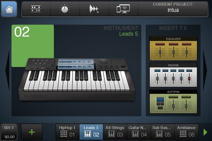Go to next panel with right arrow
Image resolution: width=212 pixels, height=141 pixels.
point(205,70)
